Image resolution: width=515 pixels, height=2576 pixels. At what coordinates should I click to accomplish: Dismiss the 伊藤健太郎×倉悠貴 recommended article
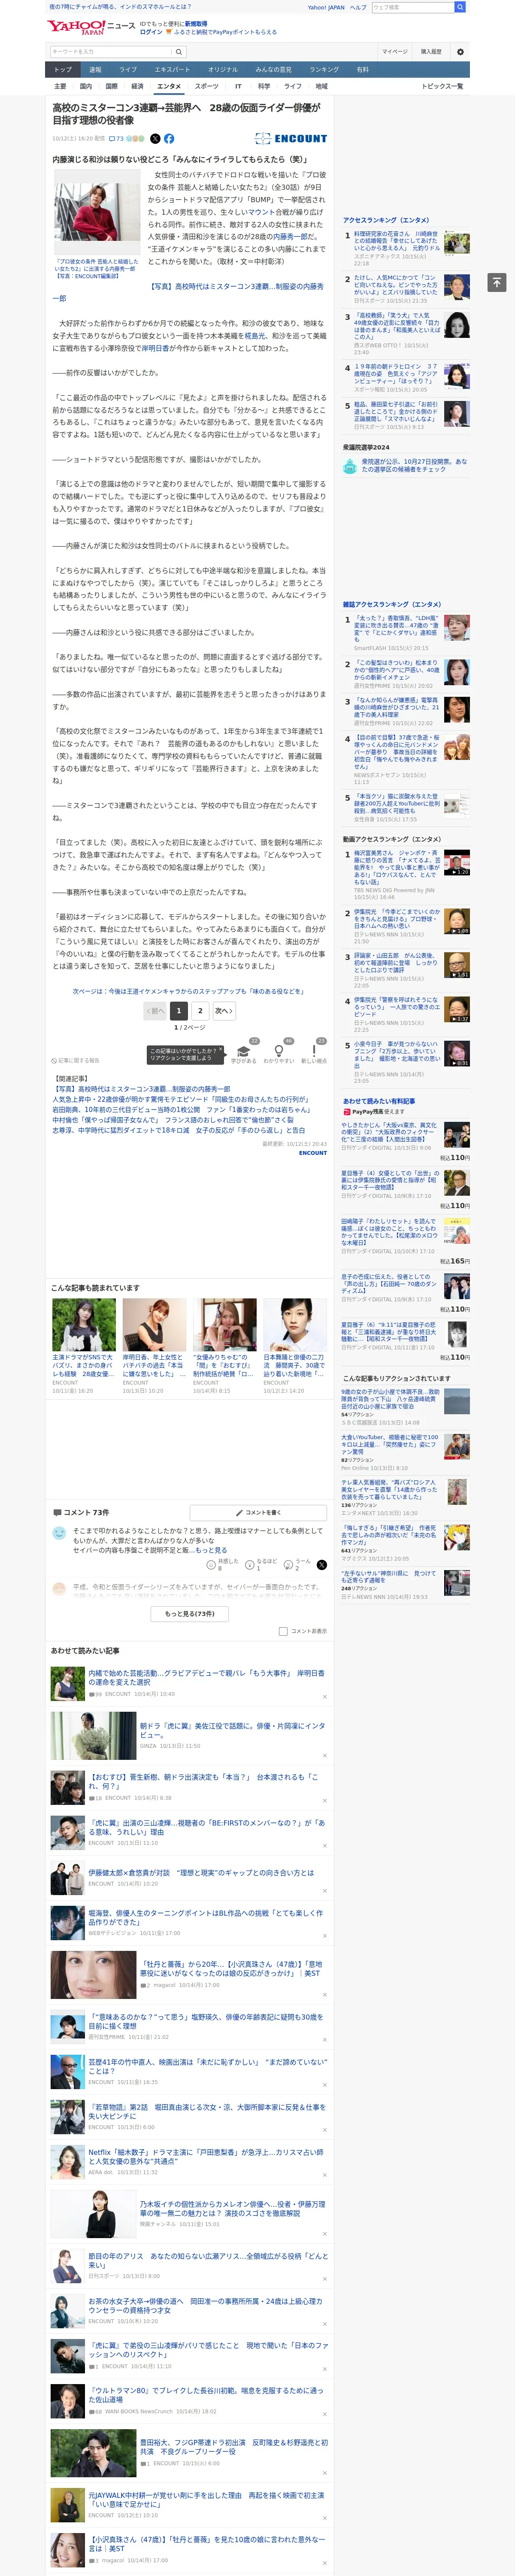tap(324, 1891)
